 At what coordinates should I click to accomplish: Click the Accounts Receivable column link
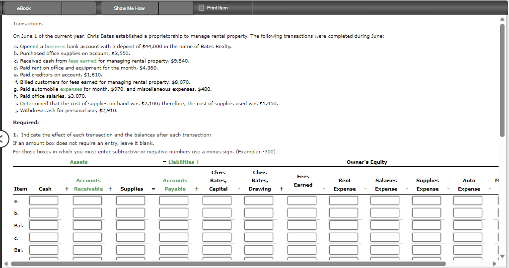tap(88, 185)
